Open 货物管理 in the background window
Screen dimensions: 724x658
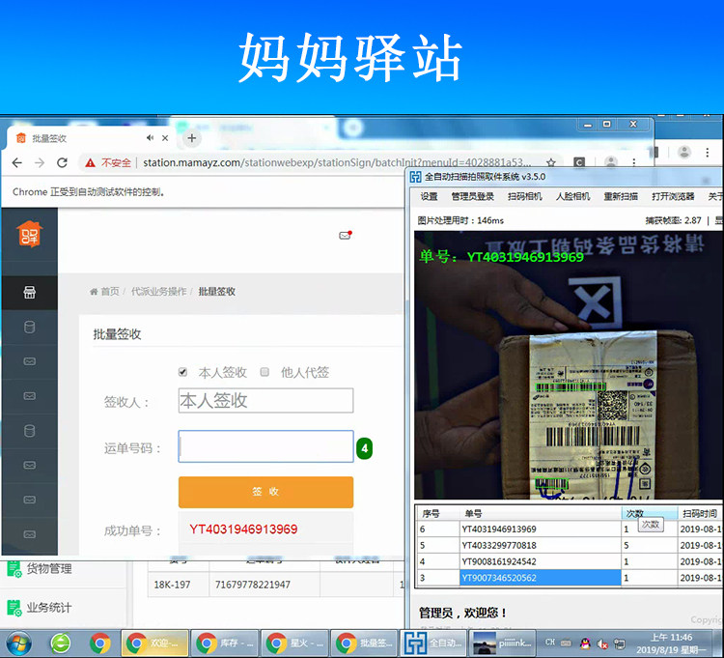(49, 568)
